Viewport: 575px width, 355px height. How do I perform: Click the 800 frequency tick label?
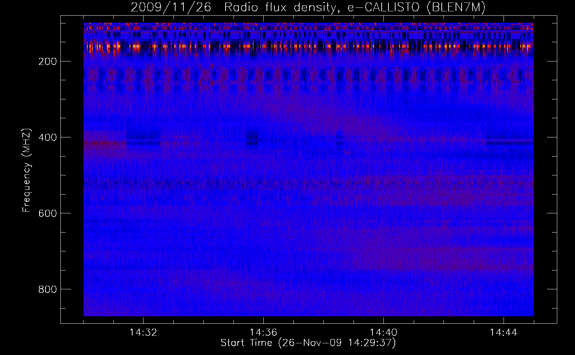[47, 289]
